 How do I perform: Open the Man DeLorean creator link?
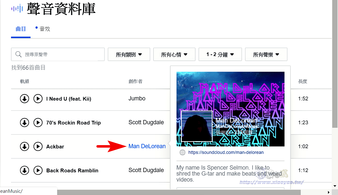147,146
